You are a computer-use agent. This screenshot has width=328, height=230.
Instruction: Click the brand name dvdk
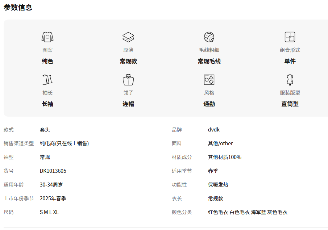[x=214, y=130]
